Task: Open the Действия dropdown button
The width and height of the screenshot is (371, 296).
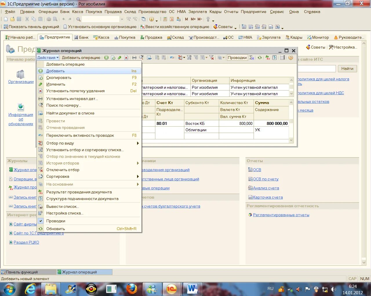Action: 48,58
